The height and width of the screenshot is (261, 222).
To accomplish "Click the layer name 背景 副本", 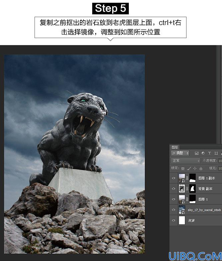I will [205, 188].
